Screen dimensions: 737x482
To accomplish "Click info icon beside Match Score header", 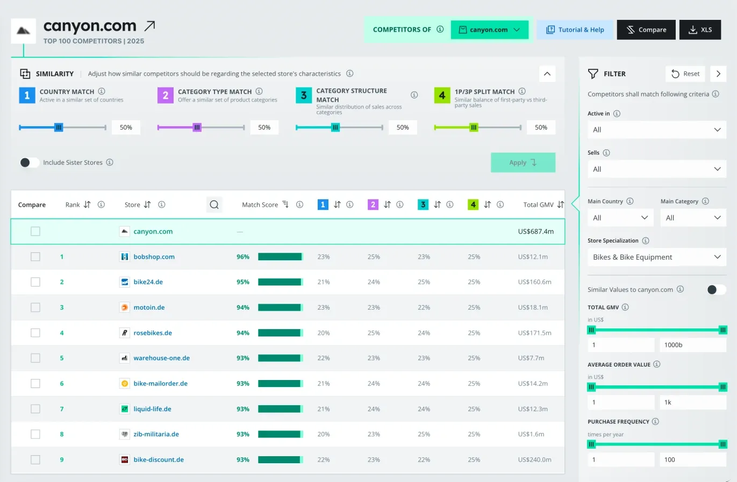I will click(300, 205).
